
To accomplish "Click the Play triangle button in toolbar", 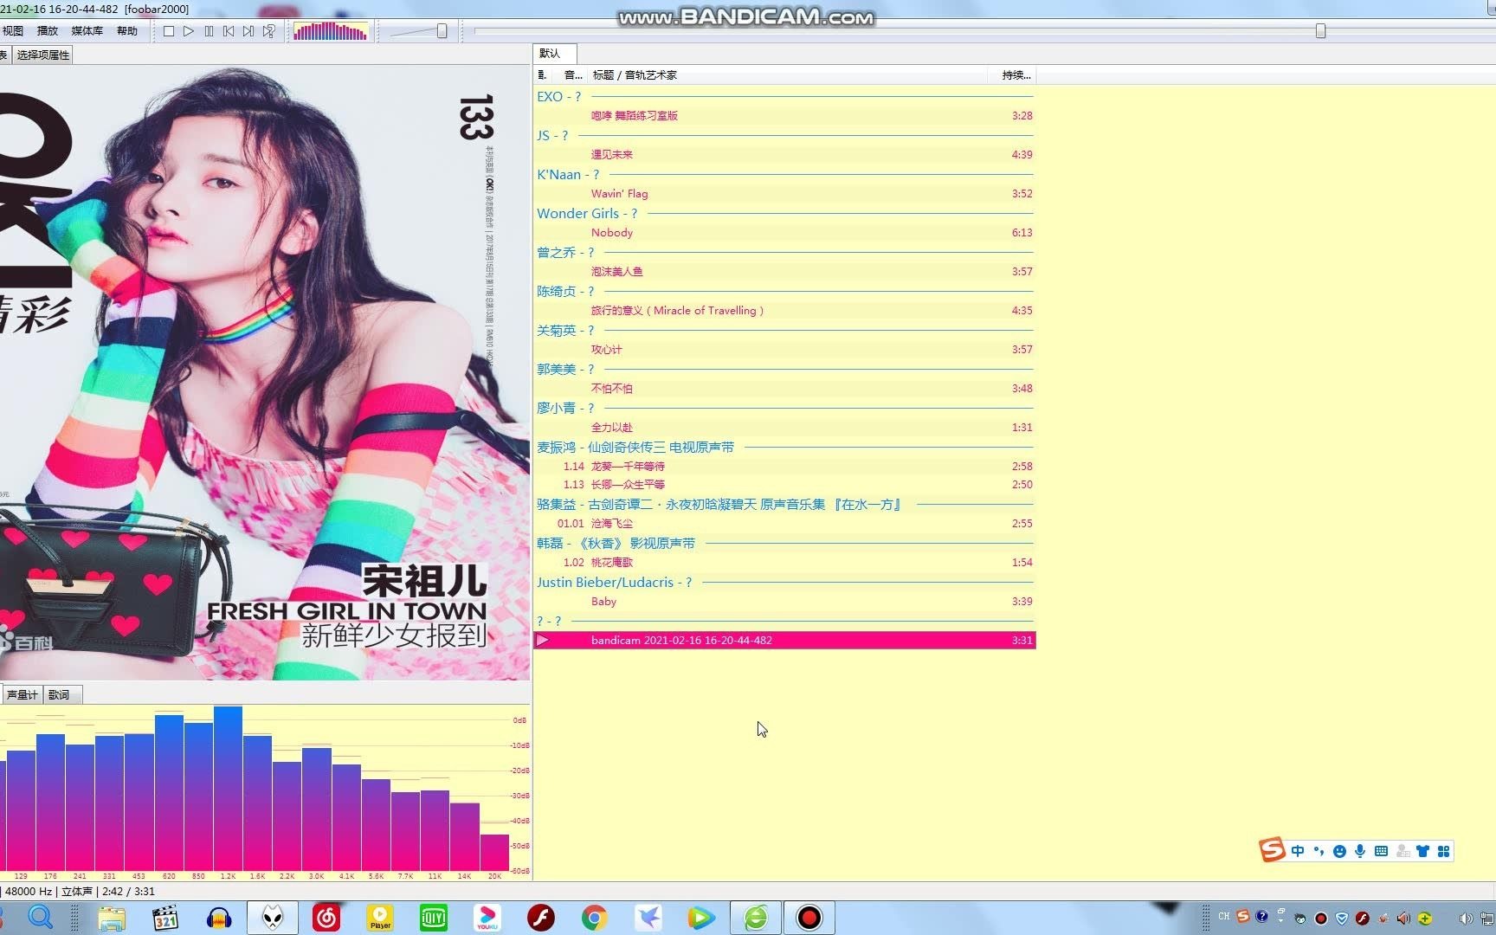I will (x=189, y=31).
